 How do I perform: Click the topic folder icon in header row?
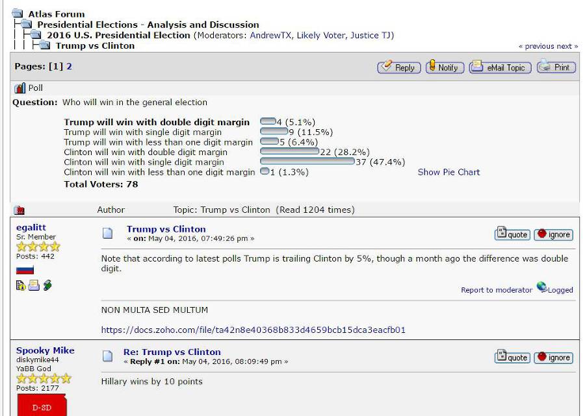point(19,210)
